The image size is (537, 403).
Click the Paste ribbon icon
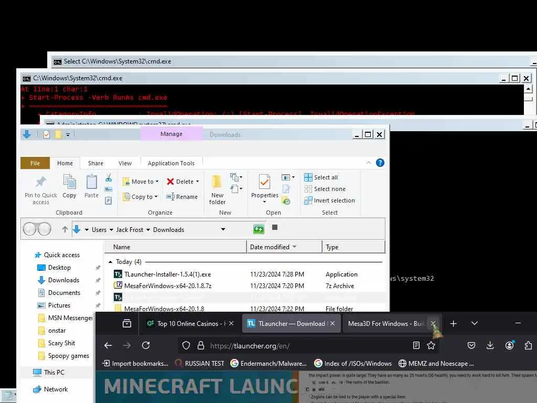tap(91, 182)
